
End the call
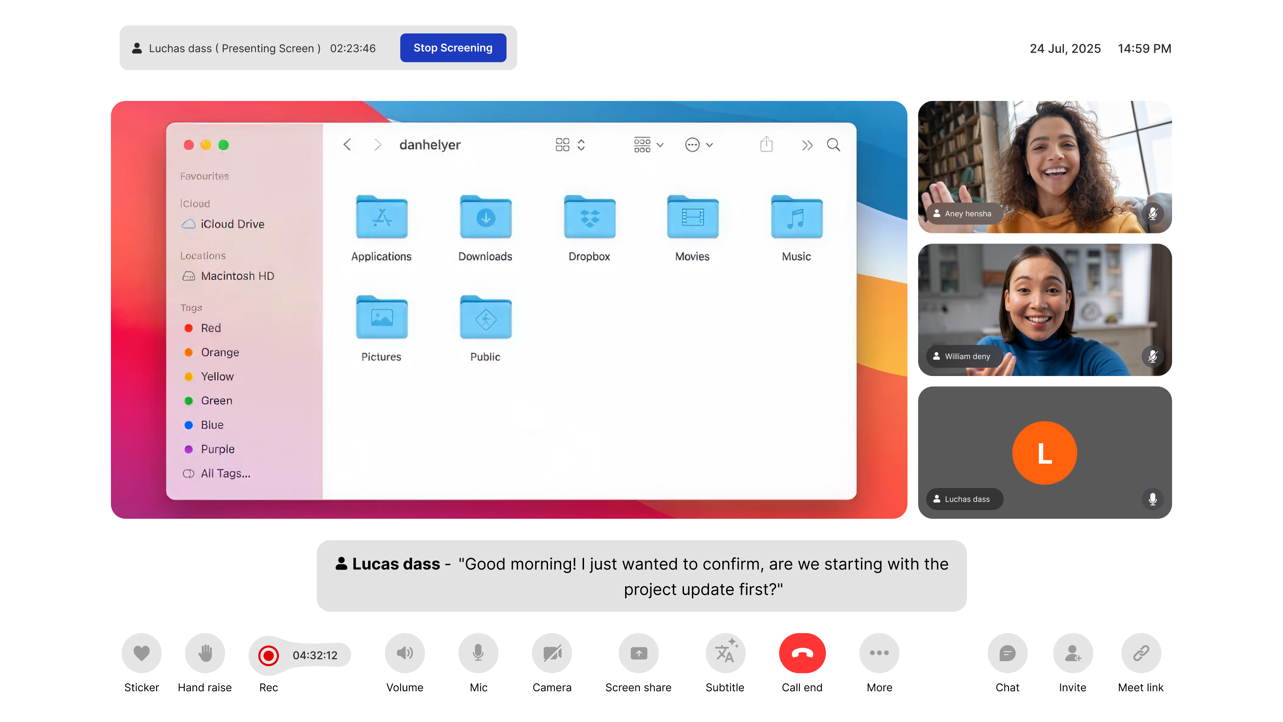click(802, 653)
